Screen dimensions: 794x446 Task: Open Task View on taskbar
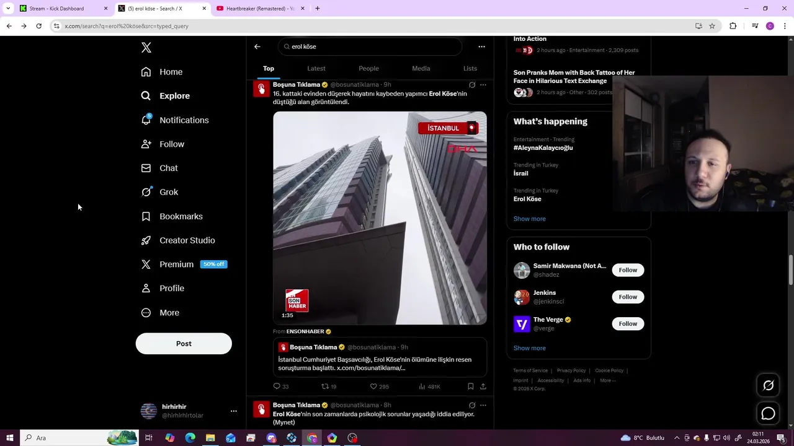pyautogui.click(x=149, y=438)
